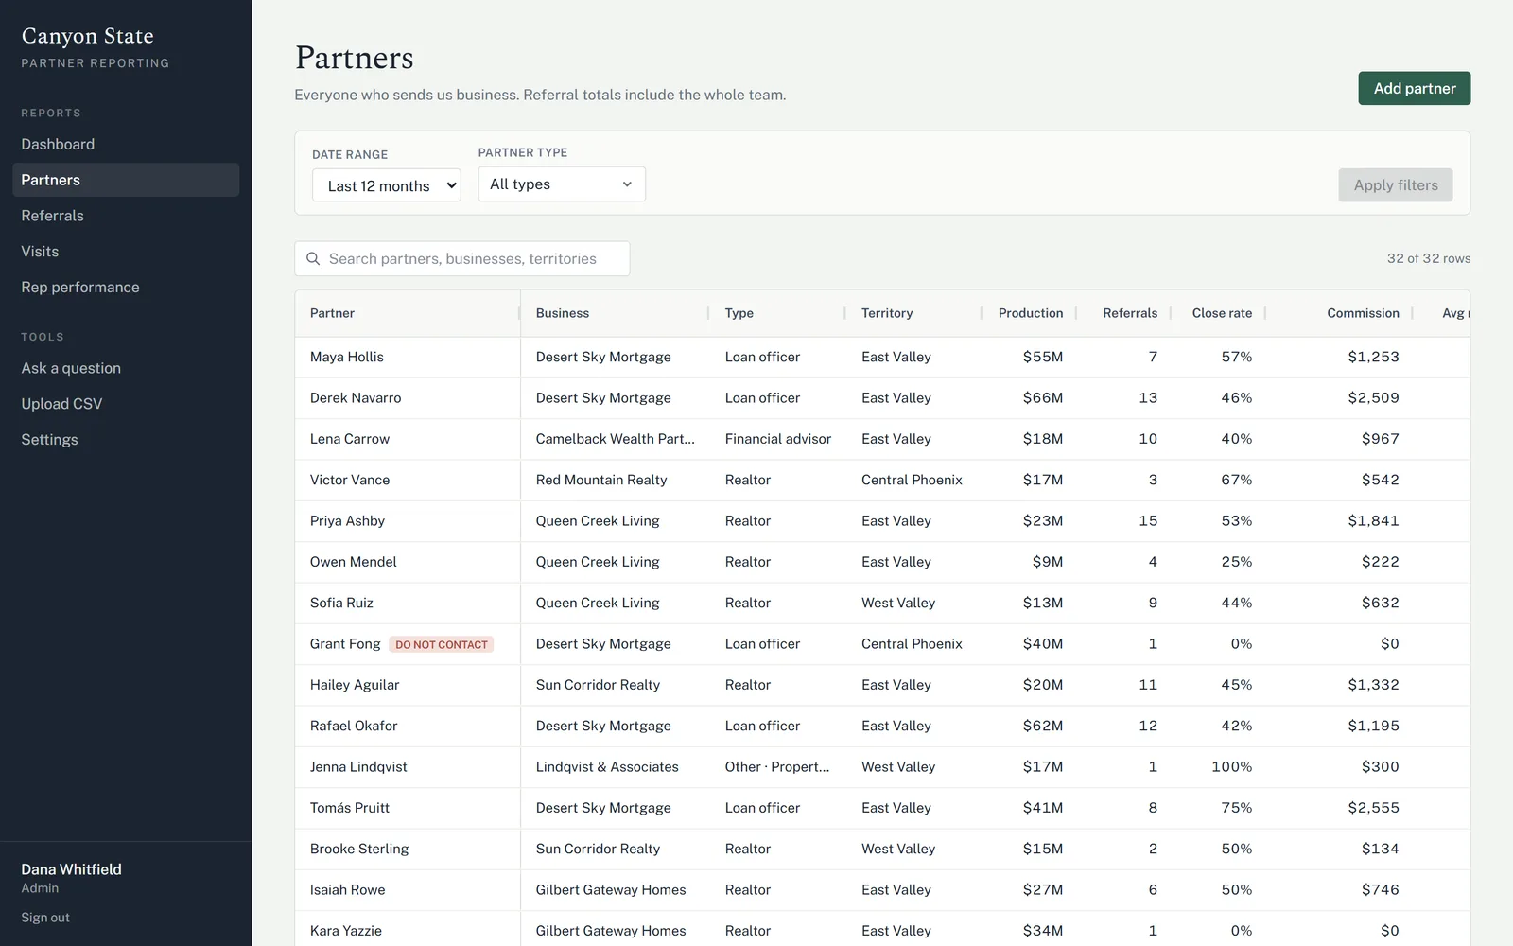This screenshot has height=946, width=1513.
Task: Click partner name Grant Fong
Action: pyautogui.click(x=345, y=644)
